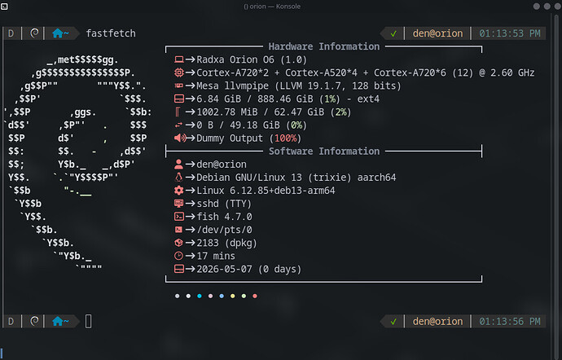Click the gear icon beside Linux 6.12.85
This screenshot has height=360, width=562.
[179, 191]
